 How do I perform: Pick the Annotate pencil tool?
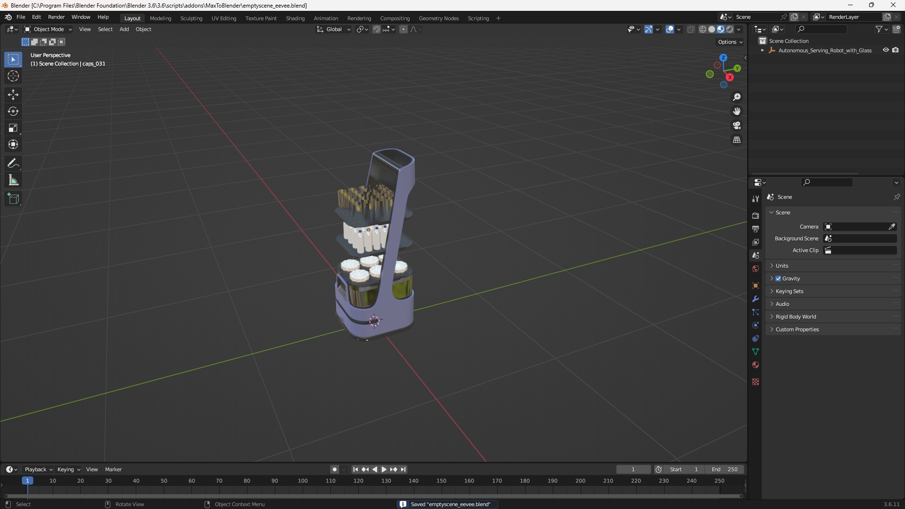click(x=13, y=164)
